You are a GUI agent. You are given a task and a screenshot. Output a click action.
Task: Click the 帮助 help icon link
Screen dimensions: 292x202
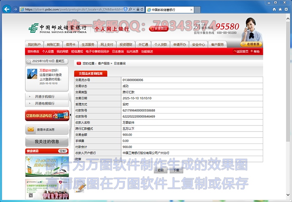coord(255,52)
